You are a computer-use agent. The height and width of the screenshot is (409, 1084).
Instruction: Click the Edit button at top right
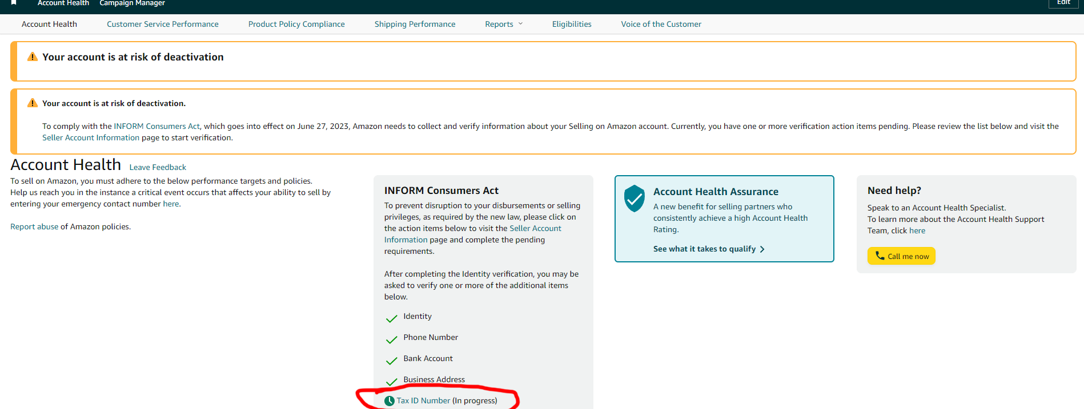[x=1063, y=3]
